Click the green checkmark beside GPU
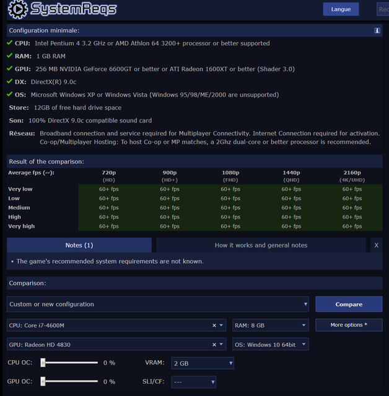The width and height of the screenshot is (389, 396). click(10, 69)
